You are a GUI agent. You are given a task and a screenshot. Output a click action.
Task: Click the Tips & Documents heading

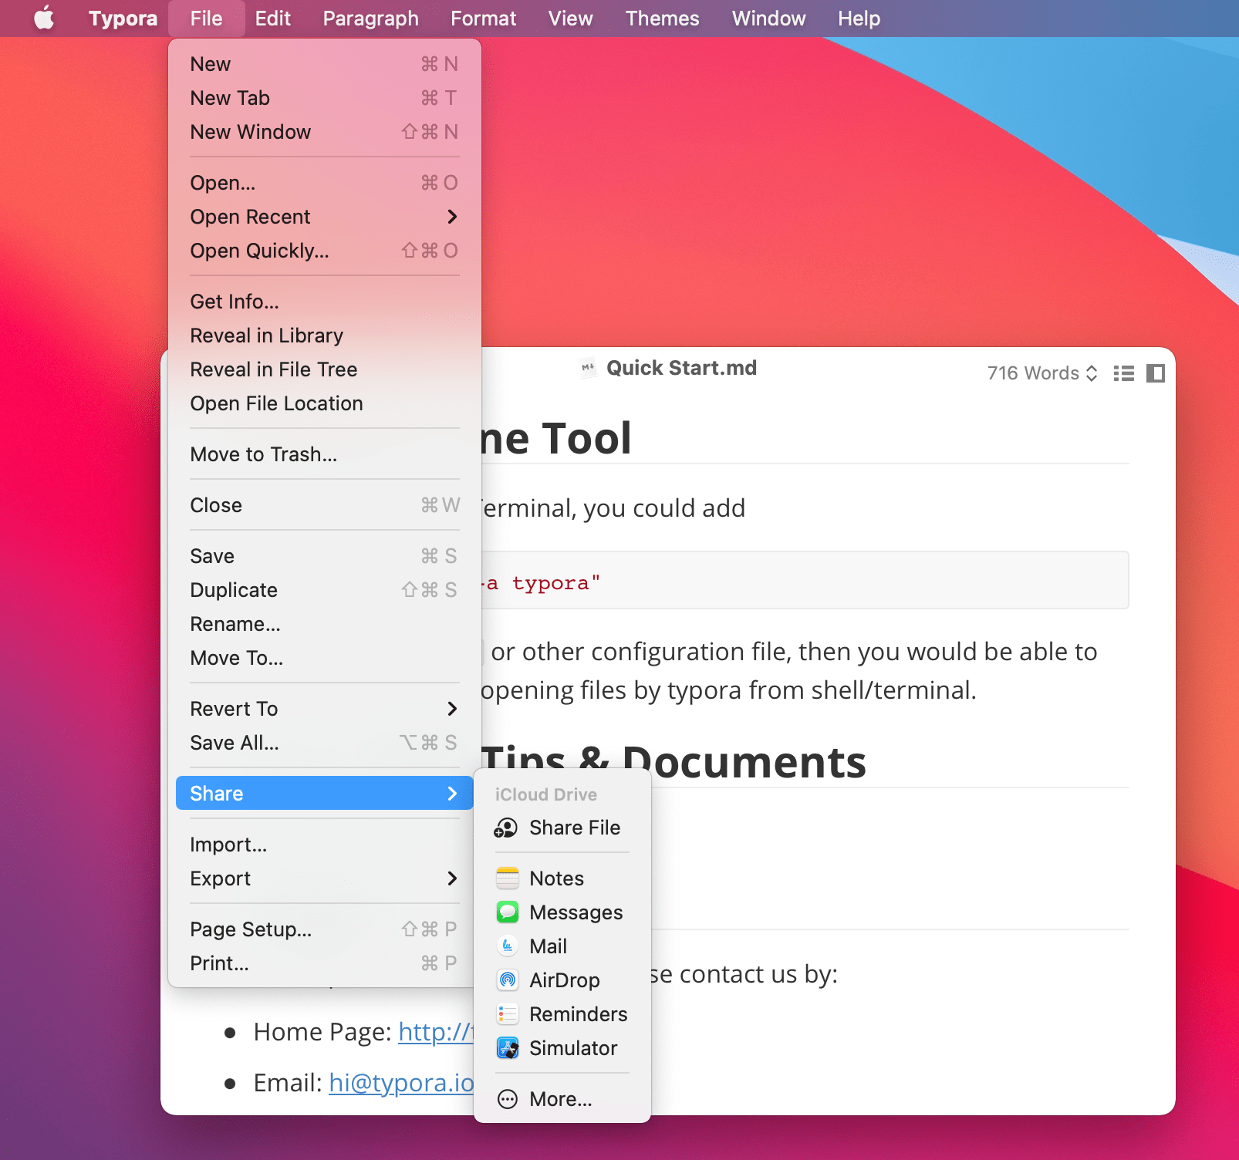pyautogui.click(x=674, y=762)
